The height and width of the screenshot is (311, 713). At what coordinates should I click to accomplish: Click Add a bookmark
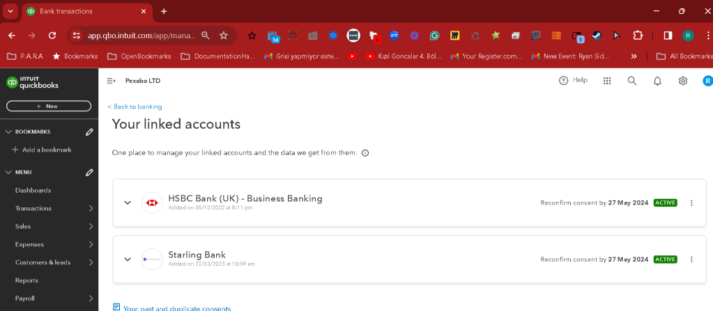(x=41, y=150)
